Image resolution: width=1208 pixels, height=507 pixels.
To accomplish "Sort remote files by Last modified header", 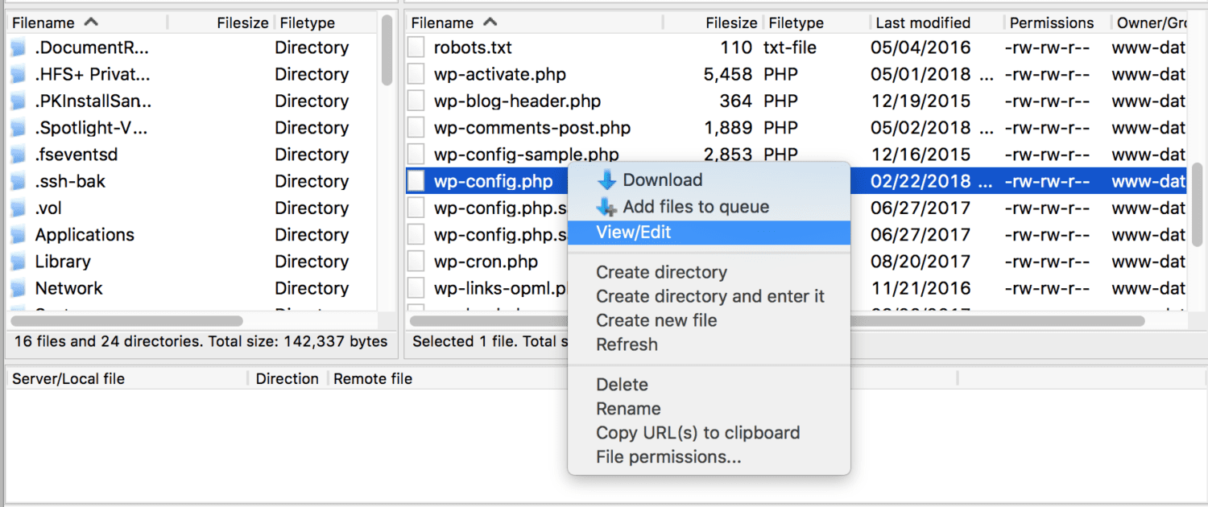I will (x=923, y=23).
